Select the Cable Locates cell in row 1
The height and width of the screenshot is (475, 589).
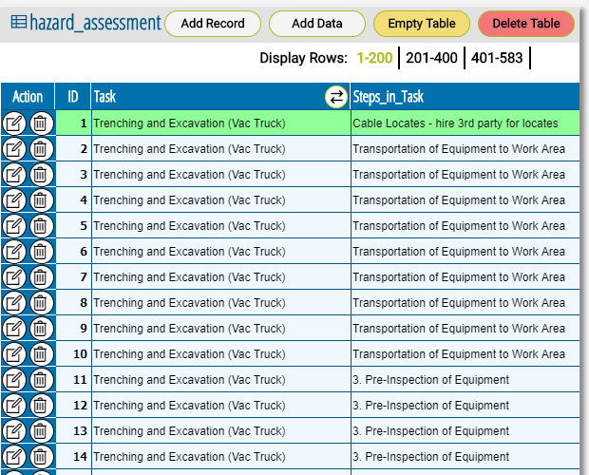(x=455, y=123)
